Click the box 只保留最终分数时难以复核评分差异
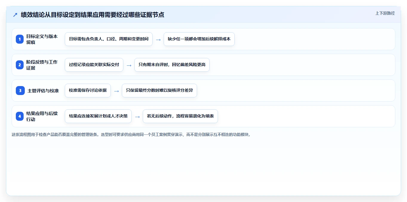The width and height of the screenshot is (407, 202). [x=159, y=91]
